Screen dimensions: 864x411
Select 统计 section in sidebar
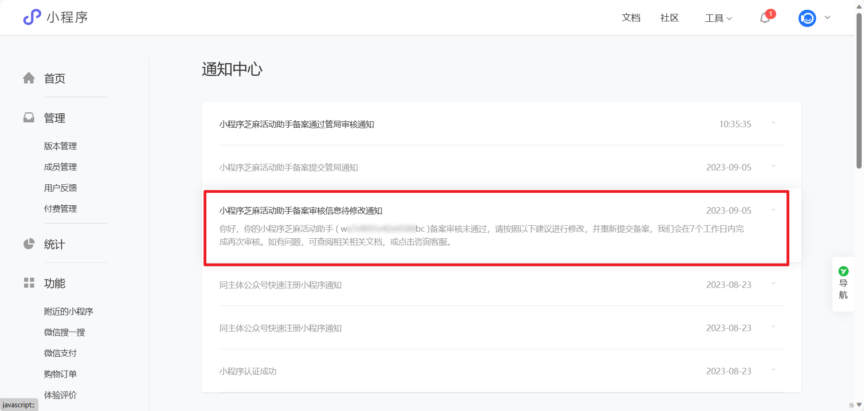[x=54, y=244]
